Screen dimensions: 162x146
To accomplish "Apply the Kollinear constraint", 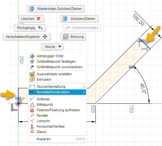I will (57, 99).
